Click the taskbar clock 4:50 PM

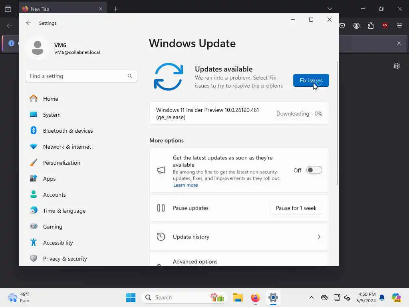pos(366,297)
